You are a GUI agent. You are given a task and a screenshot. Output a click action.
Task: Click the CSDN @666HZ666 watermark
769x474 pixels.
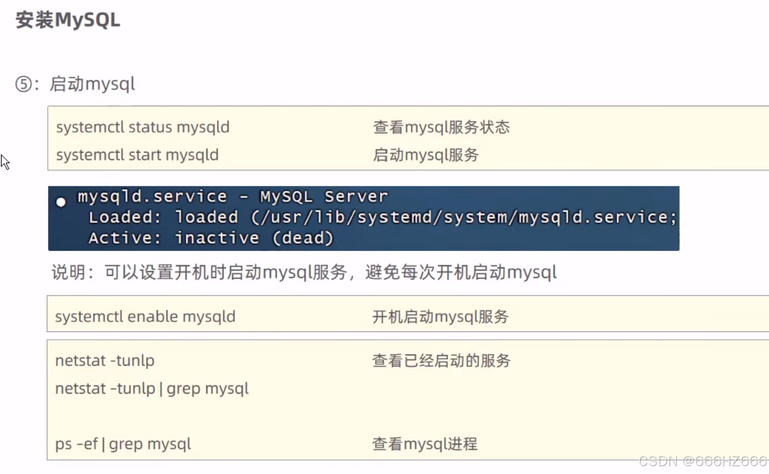click(703, 462)
